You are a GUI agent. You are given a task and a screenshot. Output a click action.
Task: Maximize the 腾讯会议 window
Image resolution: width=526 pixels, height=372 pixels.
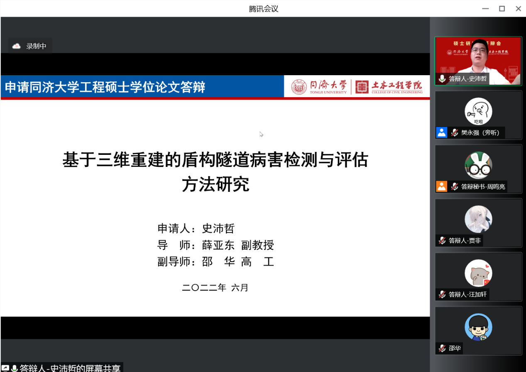click(502, 8)
